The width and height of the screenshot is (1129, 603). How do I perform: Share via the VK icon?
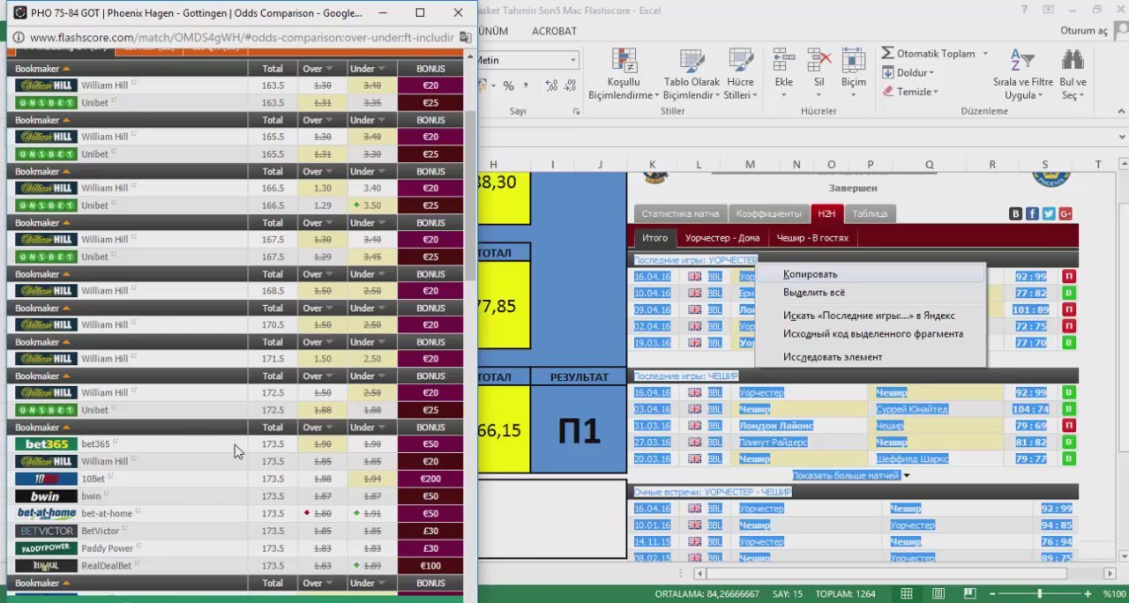[x=1015, y=213]
